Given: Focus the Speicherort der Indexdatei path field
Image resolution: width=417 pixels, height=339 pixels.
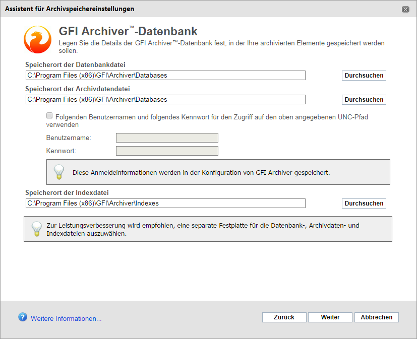Looking at the screenshot, I should point(165,204).
